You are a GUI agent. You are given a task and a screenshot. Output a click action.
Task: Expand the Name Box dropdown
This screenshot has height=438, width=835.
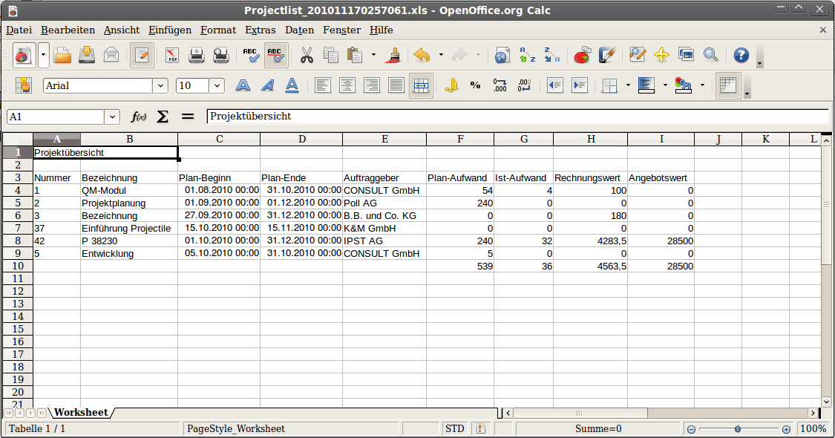click(112, 117)
